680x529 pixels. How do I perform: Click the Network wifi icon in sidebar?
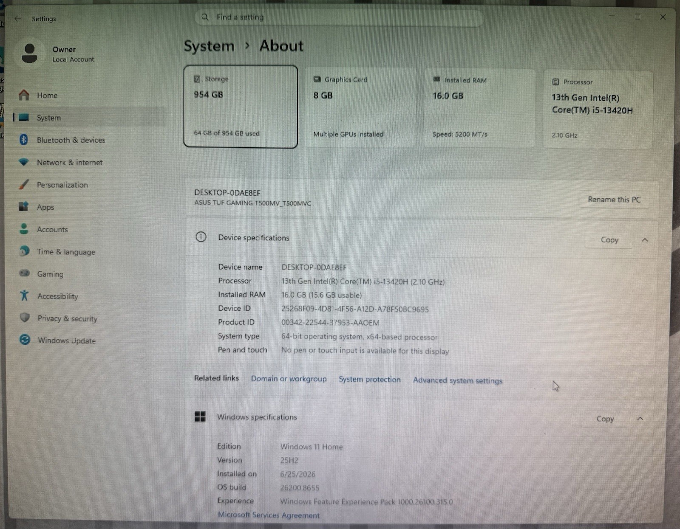point(24,162)
